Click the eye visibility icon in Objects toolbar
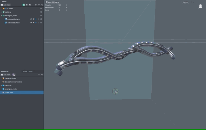 click(x=36, y=5)
